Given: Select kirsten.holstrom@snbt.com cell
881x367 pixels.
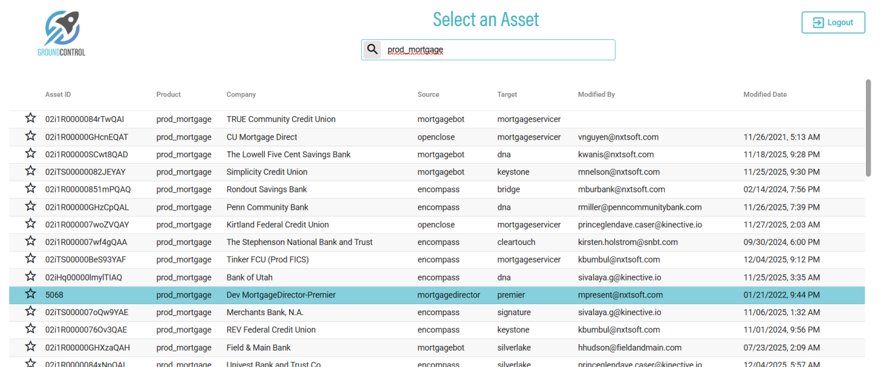Looking at the screenshot, I should (x=628, y=242).
